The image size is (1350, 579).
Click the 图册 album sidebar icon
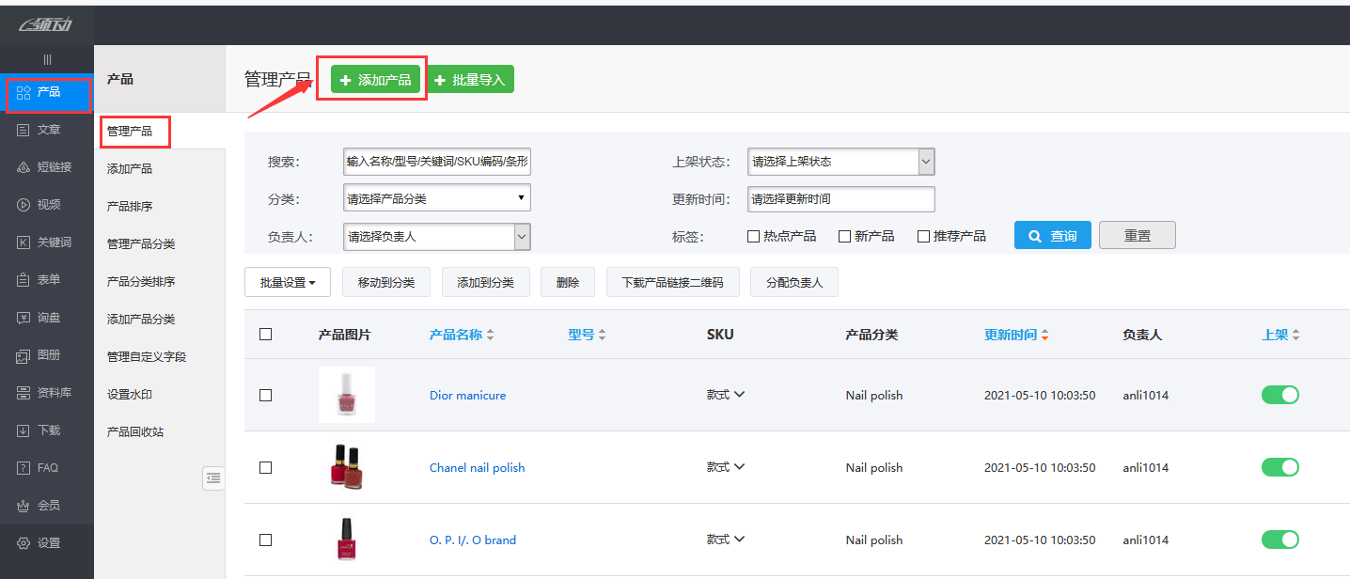(x=24, y=355)
